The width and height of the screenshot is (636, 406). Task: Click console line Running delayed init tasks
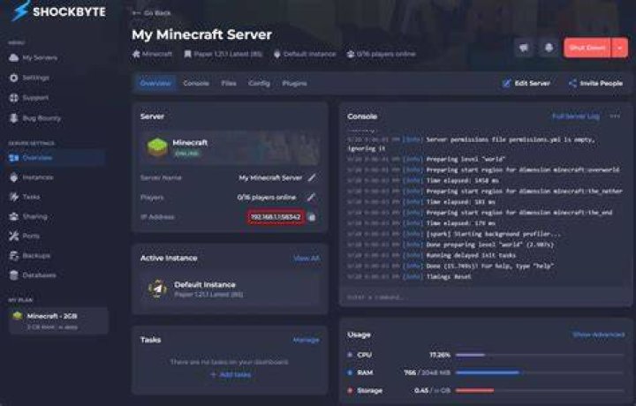[471, 255]
